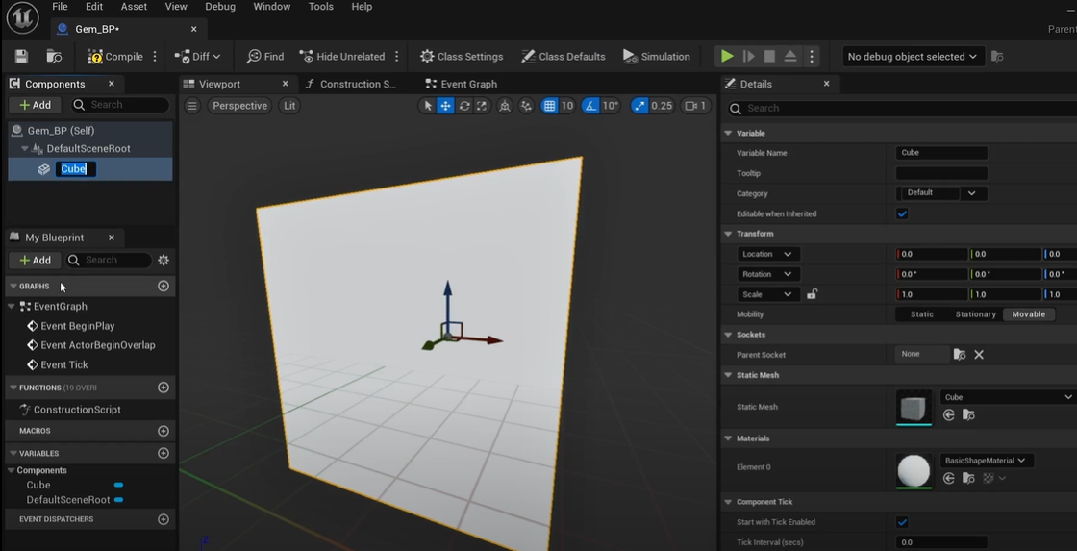Image resolution: width=1077 pixels, height=551 pixels.
Task: Click the Save blueprint icon
Action: click(21, 57)
